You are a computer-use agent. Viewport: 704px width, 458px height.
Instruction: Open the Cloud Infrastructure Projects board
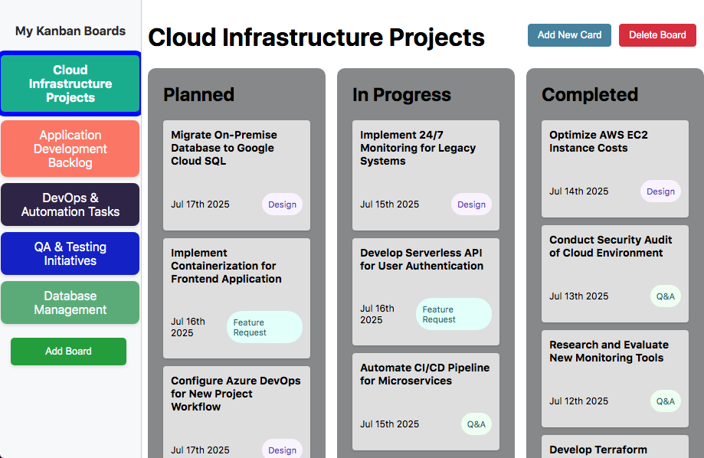70,83
